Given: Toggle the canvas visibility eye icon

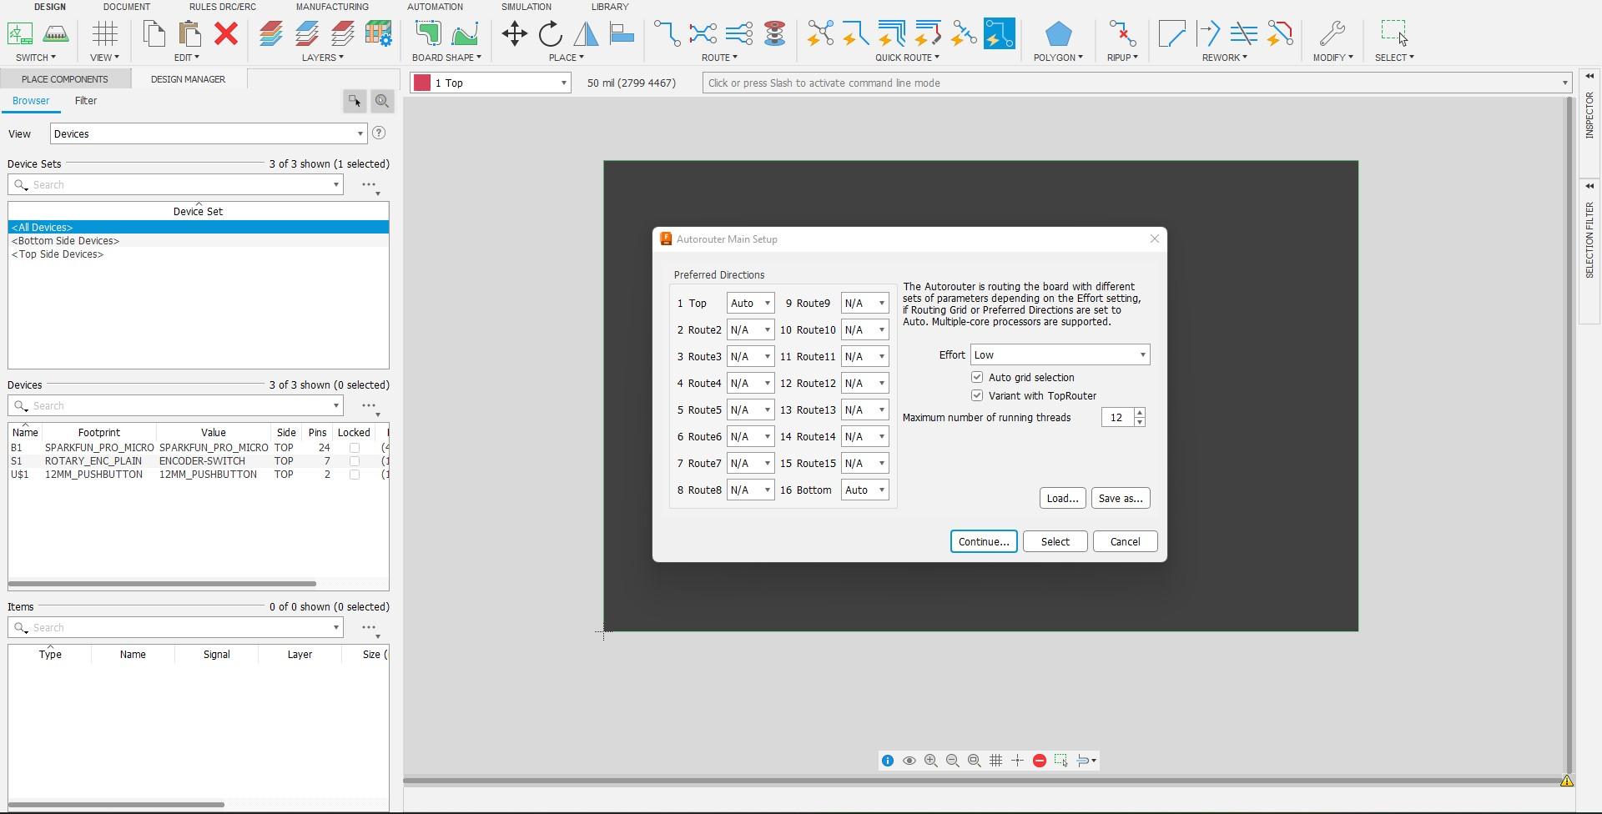Looking at the screenshot, I should pyautogui.click(x=909, y=761).
